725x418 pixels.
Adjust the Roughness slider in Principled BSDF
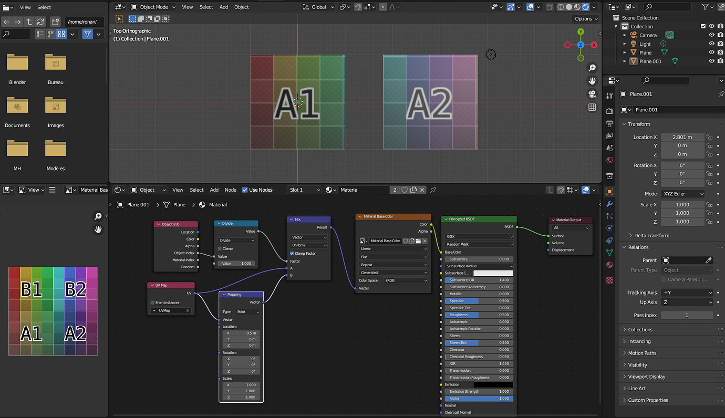479,315
